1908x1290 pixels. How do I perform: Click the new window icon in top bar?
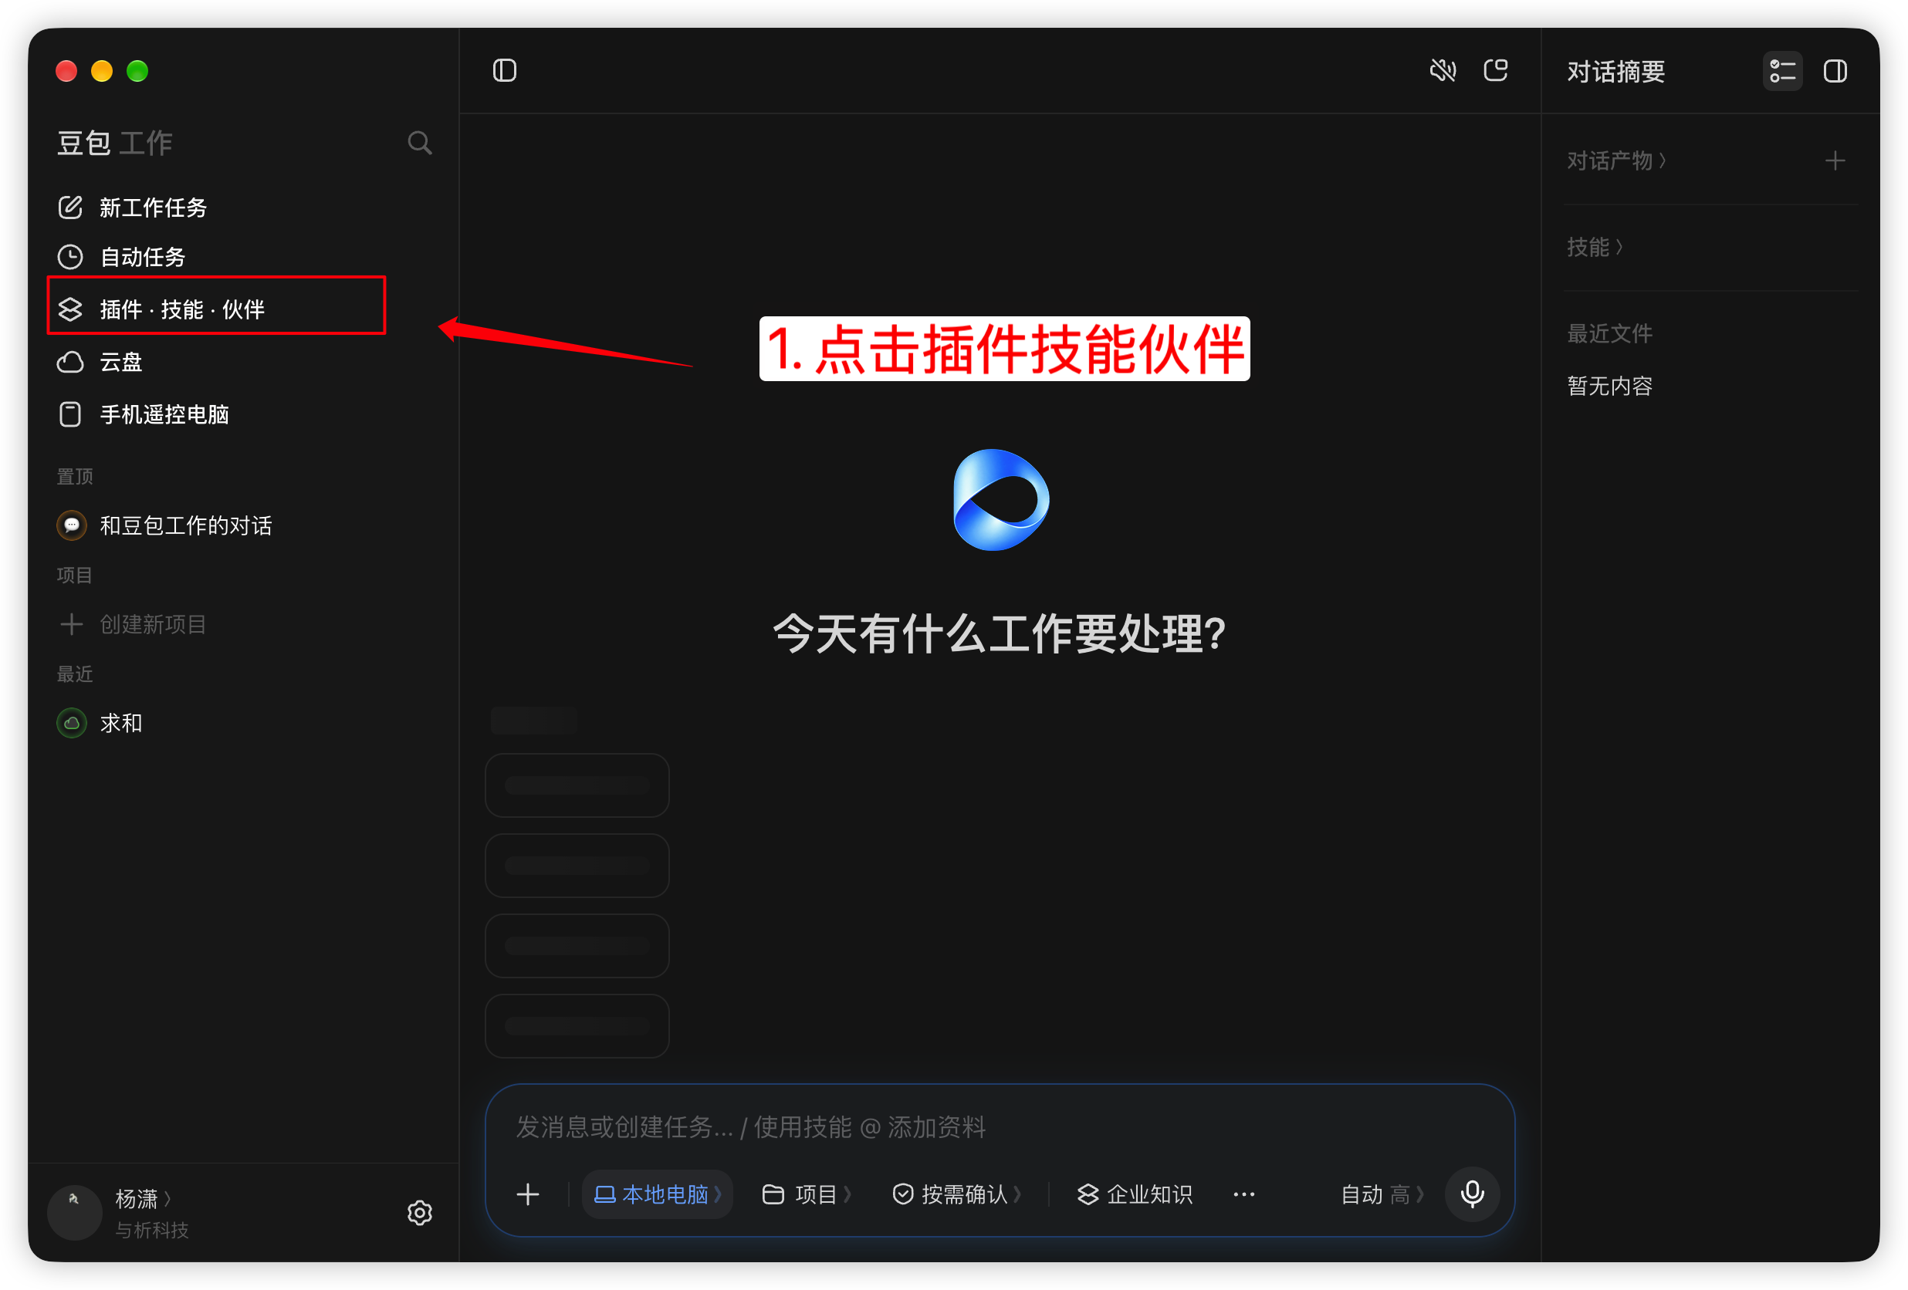[1496, 70]
